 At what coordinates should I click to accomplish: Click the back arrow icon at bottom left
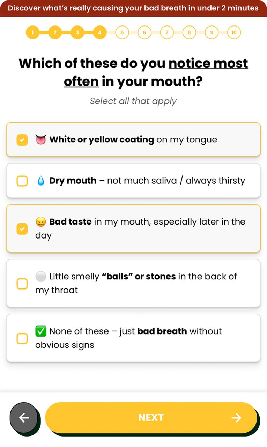24,418
